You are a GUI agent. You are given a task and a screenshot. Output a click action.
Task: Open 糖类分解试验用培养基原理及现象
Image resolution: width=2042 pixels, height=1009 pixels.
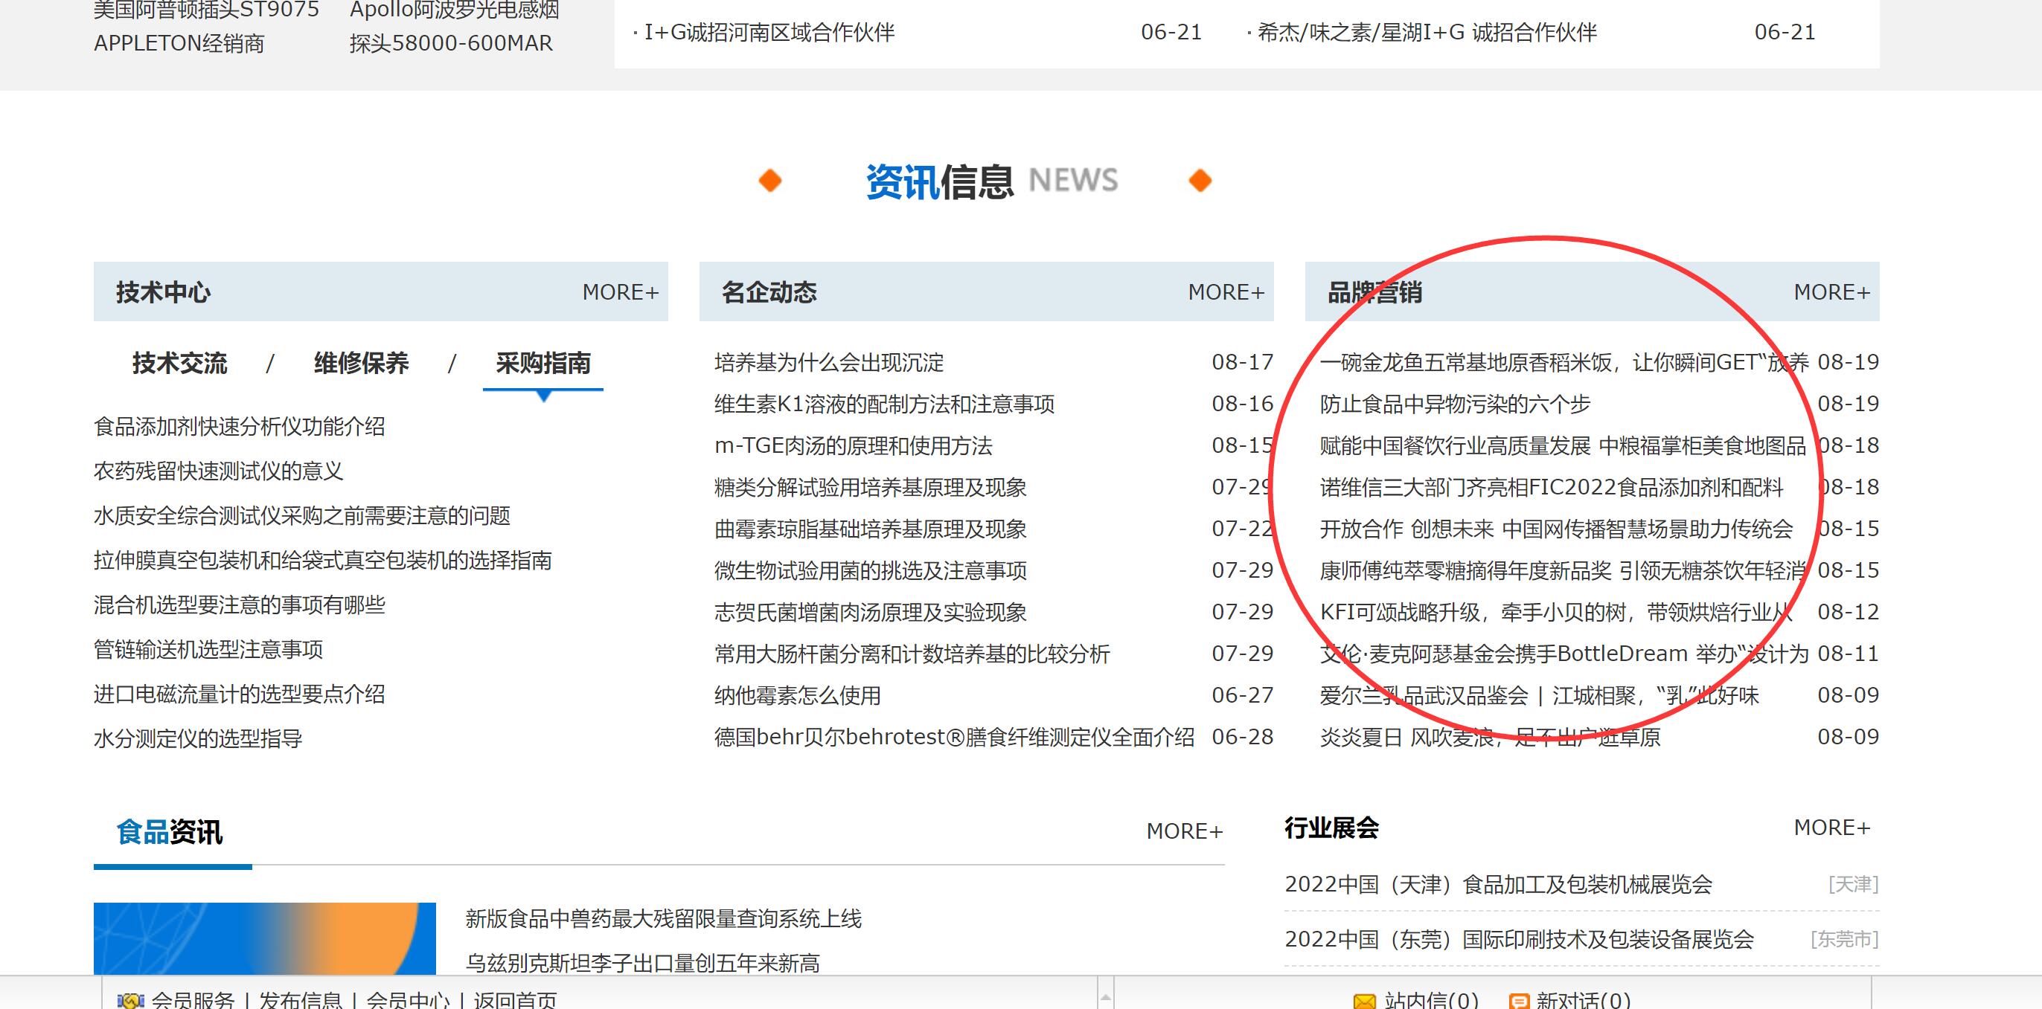[x=871, y=487]
